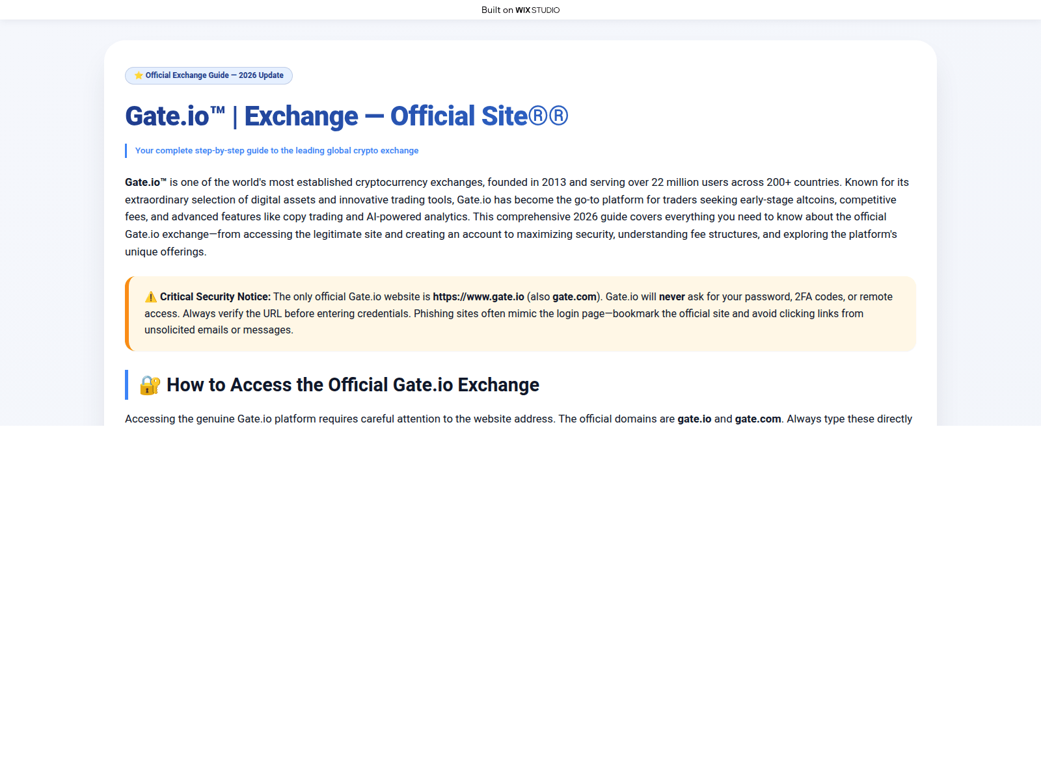Image resolution: width=1041 pixels, height=780 pixels.
Task: Click the bold 'Critical Security Notice:' label
Action: [x=215, y=297]
